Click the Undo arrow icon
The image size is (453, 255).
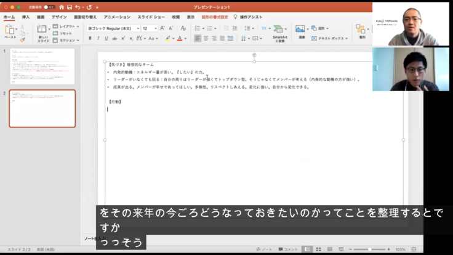pos(78,7)
